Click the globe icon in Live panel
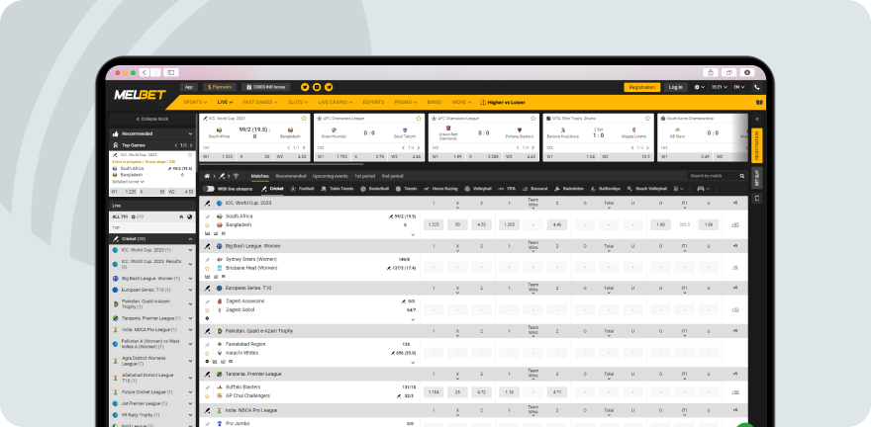 coord(189,216)
